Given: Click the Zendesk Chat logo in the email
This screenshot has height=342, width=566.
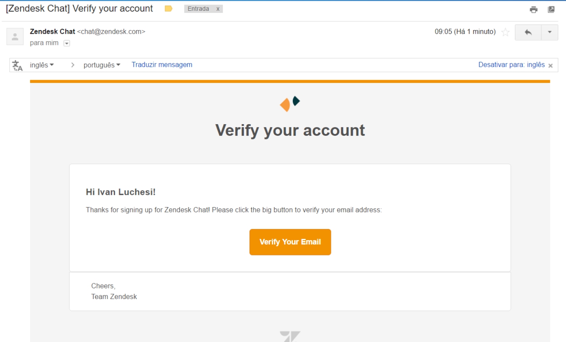Looking at the screenshot, I should coord(290,104).
